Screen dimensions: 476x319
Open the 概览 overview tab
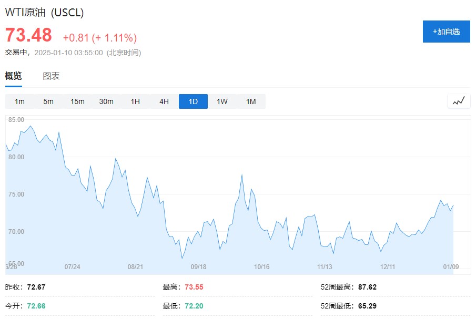(x=14, y=76)
